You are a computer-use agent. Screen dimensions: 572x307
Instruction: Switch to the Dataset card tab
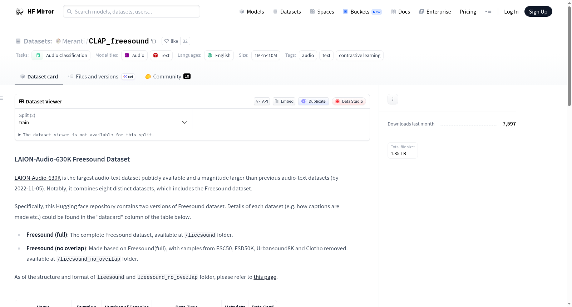pos(39,77)
